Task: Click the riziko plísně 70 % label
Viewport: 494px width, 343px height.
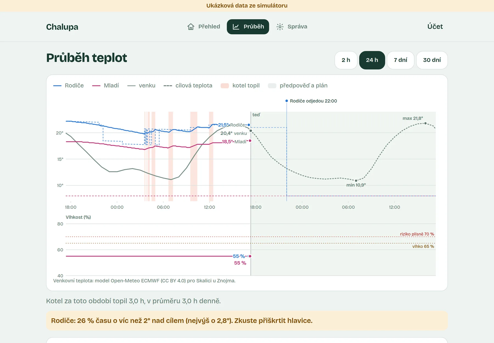Action: click(417, 234)
